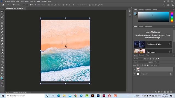Select the Move tool in the toolbox
This screenshot has width=175, height=98.
[2, 11]
